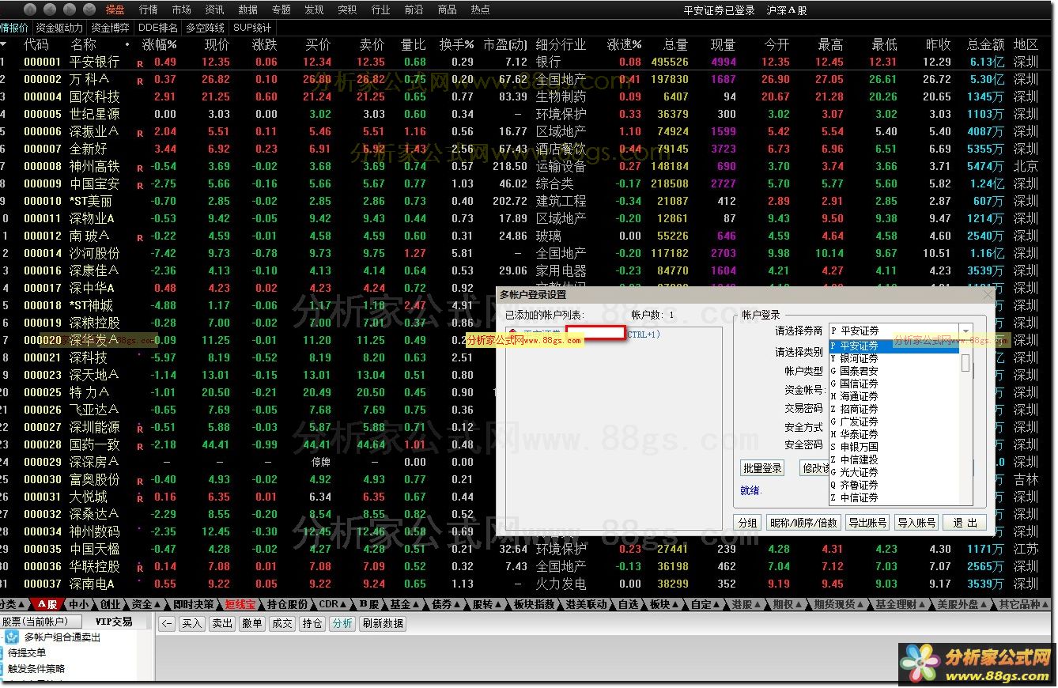
Task: Select 待提交单 in trade tree
Action: coord(27,653)
